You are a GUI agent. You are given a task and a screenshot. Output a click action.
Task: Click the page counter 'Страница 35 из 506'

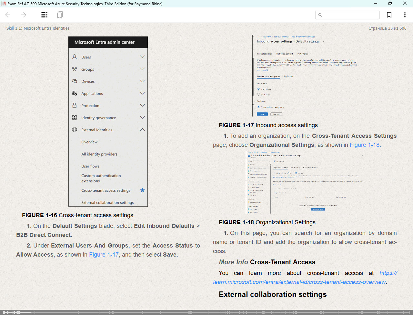pyautogui.click(x=387, y=28)
